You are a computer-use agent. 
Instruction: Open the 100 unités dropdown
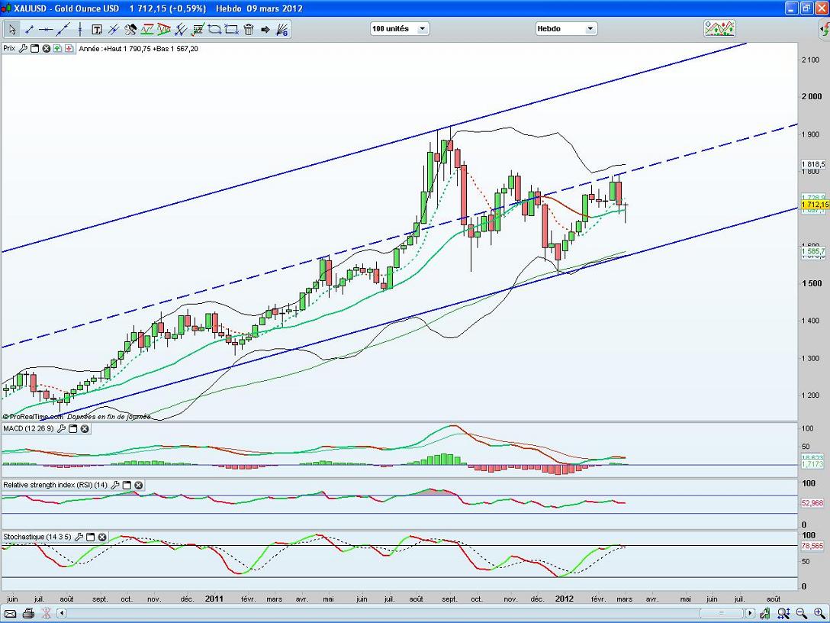[400, 29]
